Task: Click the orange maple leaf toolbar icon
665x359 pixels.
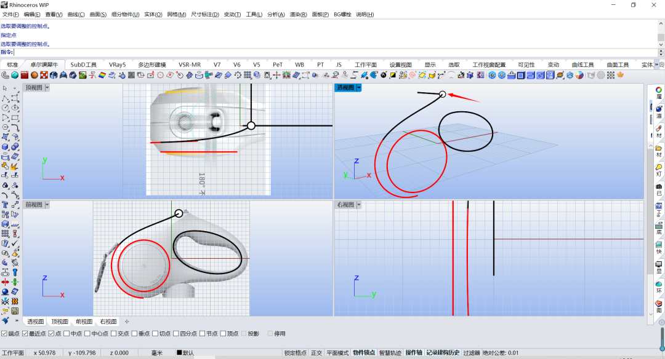Action: (620, 75)
